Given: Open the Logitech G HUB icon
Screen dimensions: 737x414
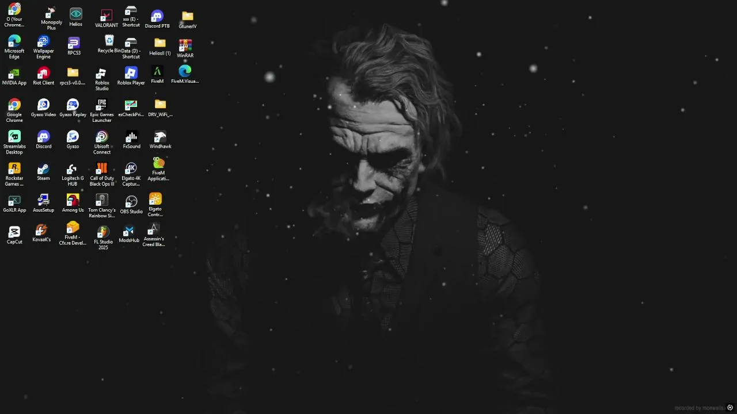Looking at the screenshot, I should (72, 174).
